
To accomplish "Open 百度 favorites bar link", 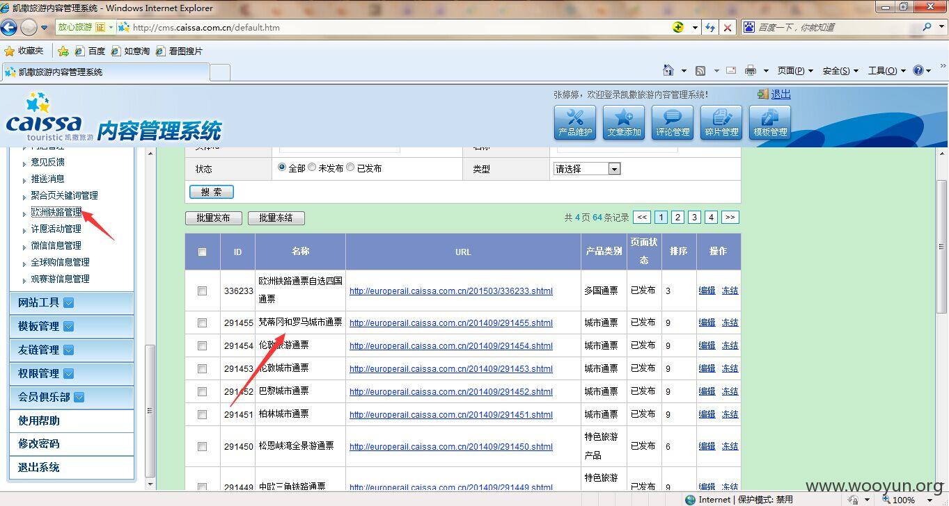I will [91, 51].
